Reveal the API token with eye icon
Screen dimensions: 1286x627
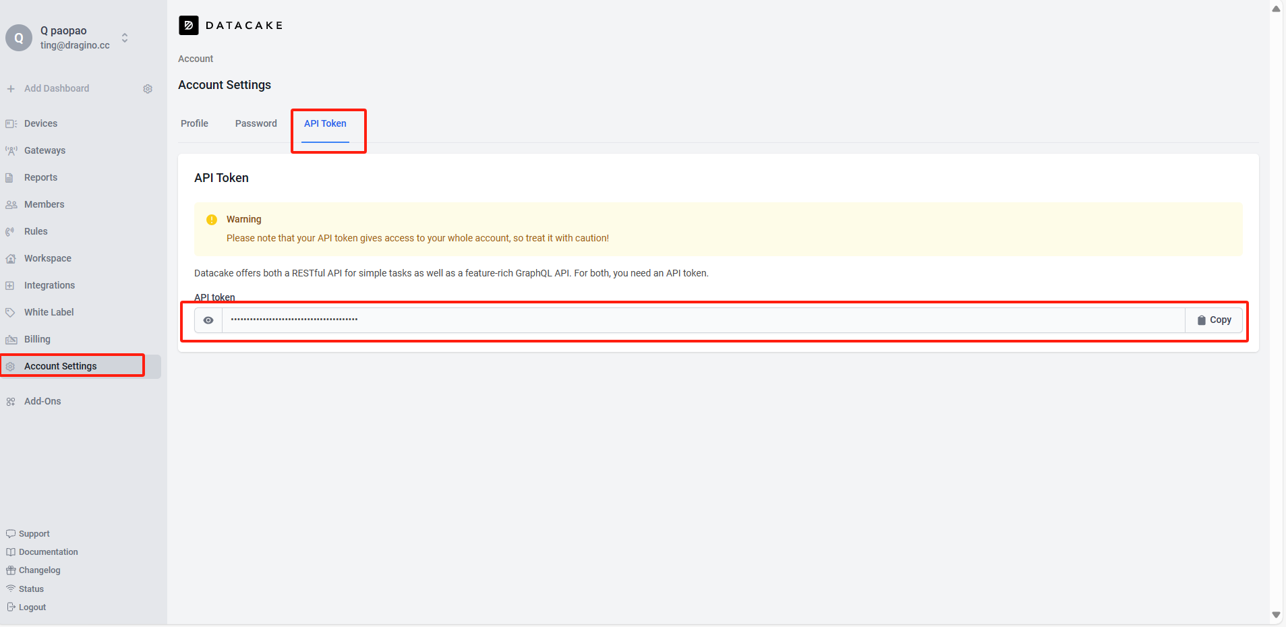[x=208, y=320]
